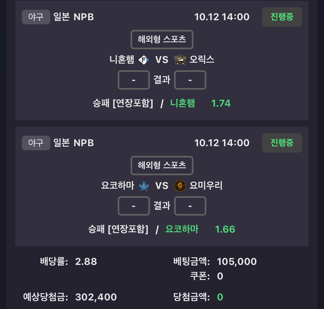Click the 예상당첨금 302,400 value
The height and width of the screenshot is (309, 324).
click(x=96, y=297)
